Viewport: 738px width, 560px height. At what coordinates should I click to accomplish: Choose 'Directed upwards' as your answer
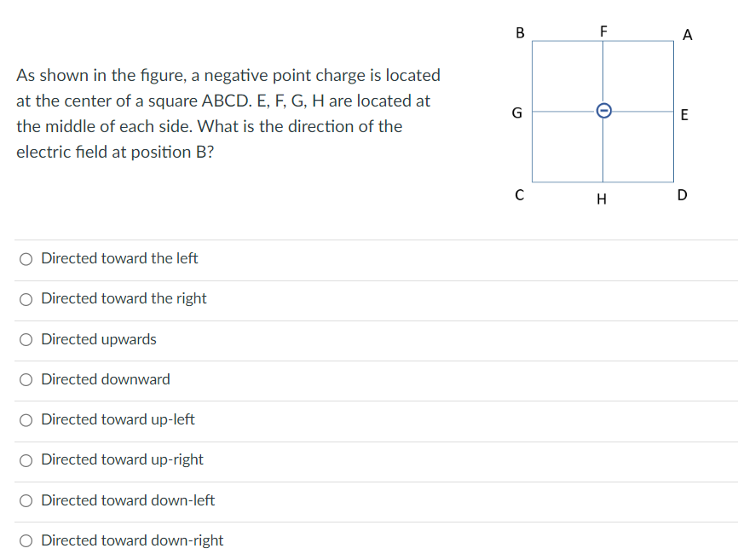26,339
